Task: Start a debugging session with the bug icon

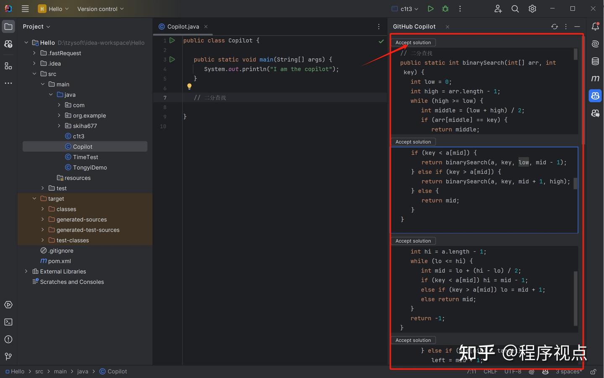Action: pyautogui.click(x=445, y=8)
